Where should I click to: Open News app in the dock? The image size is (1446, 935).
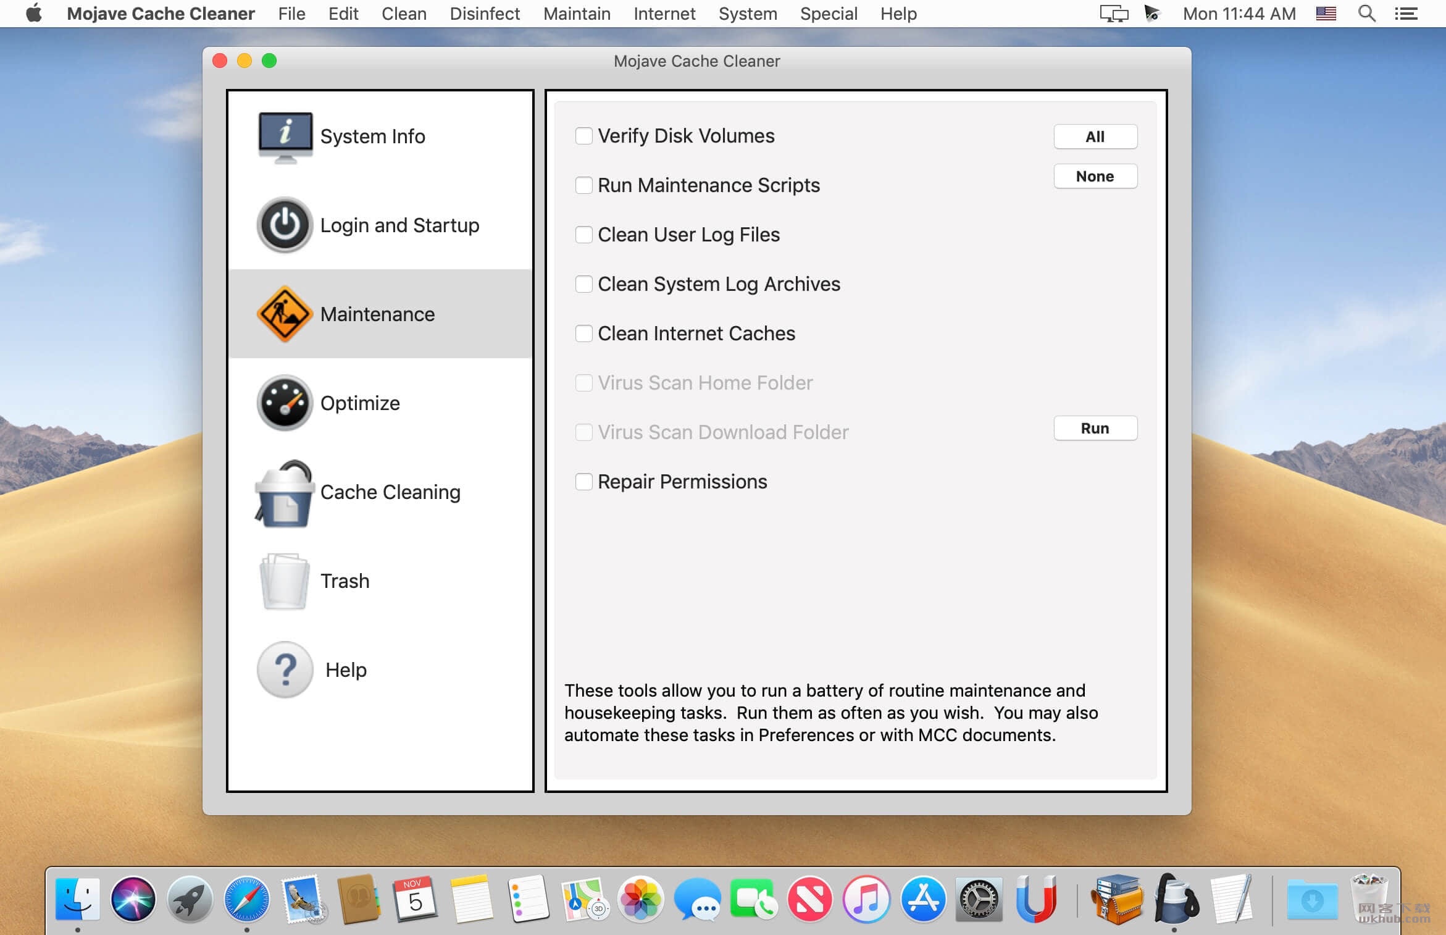coord(809,899)
